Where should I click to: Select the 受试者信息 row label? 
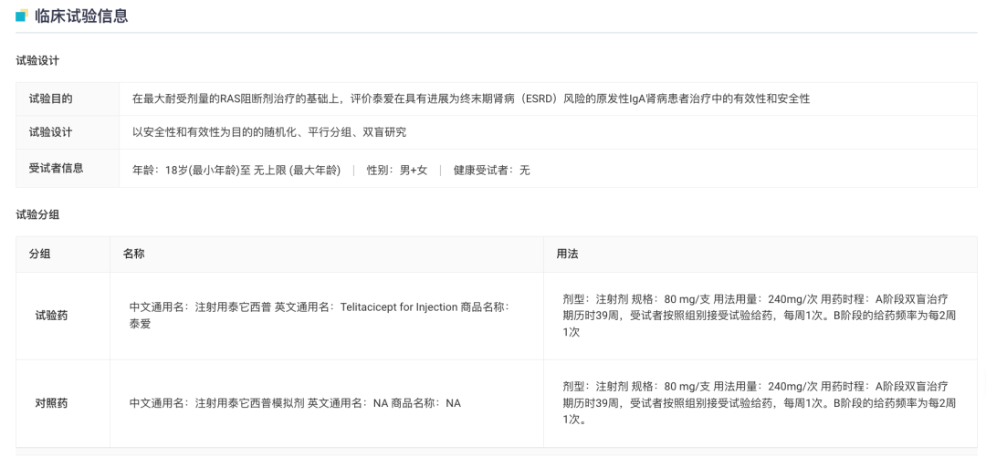coord(57,169)
